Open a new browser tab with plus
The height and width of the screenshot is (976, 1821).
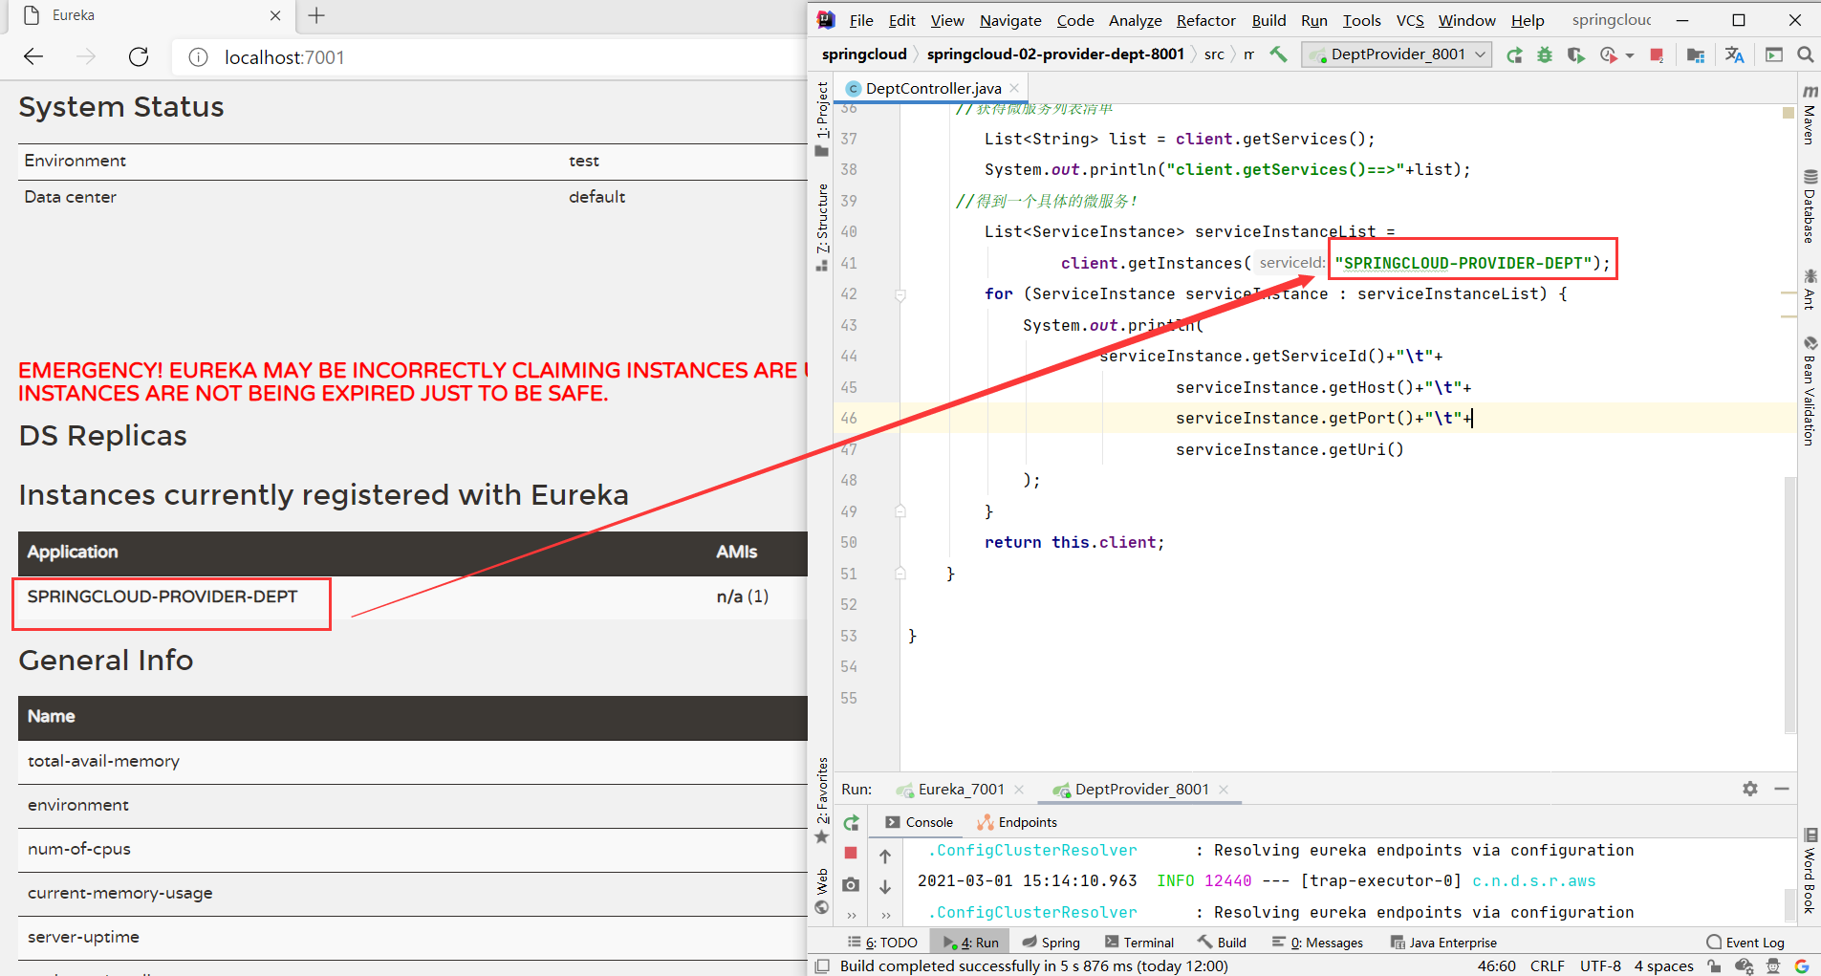[x=316, y=15]
